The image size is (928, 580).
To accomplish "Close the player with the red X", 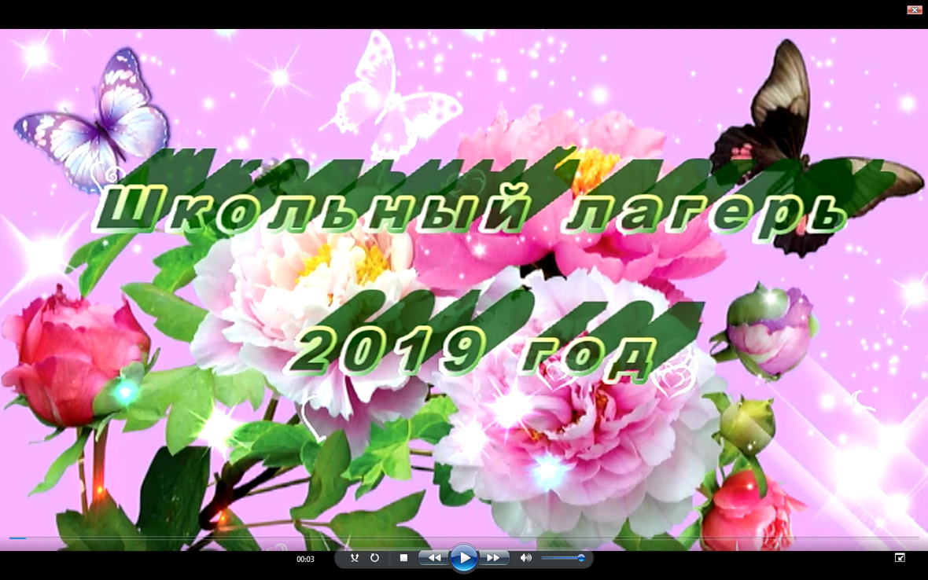I will click(x=915, y=9).
